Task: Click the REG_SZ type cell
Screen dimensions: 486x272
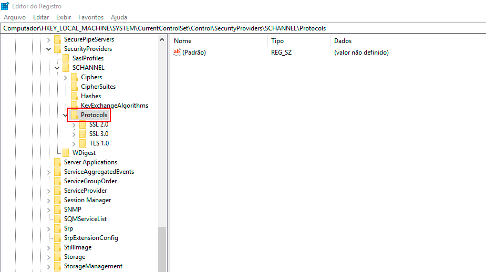Action: pyautogui.click(x=281, y=53)
